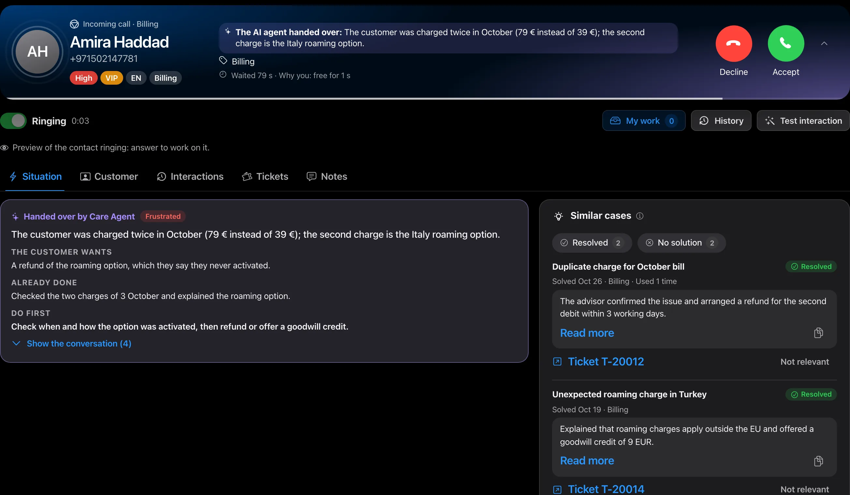Decline the incoming call
This screenshot has width=850, height=495.
click(734, 43)
